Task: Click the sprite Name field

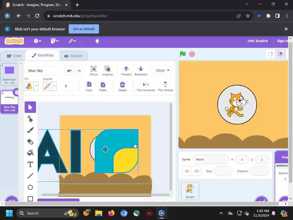Action: 210,159
